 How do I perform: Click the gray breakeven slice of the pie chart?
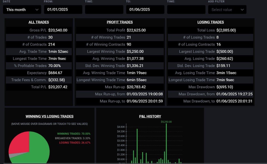(x=13, y=155)
